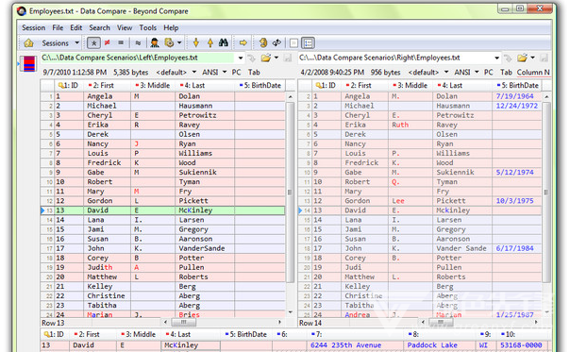Open left folder icon dropdown arrow

(x=277, y=58)
